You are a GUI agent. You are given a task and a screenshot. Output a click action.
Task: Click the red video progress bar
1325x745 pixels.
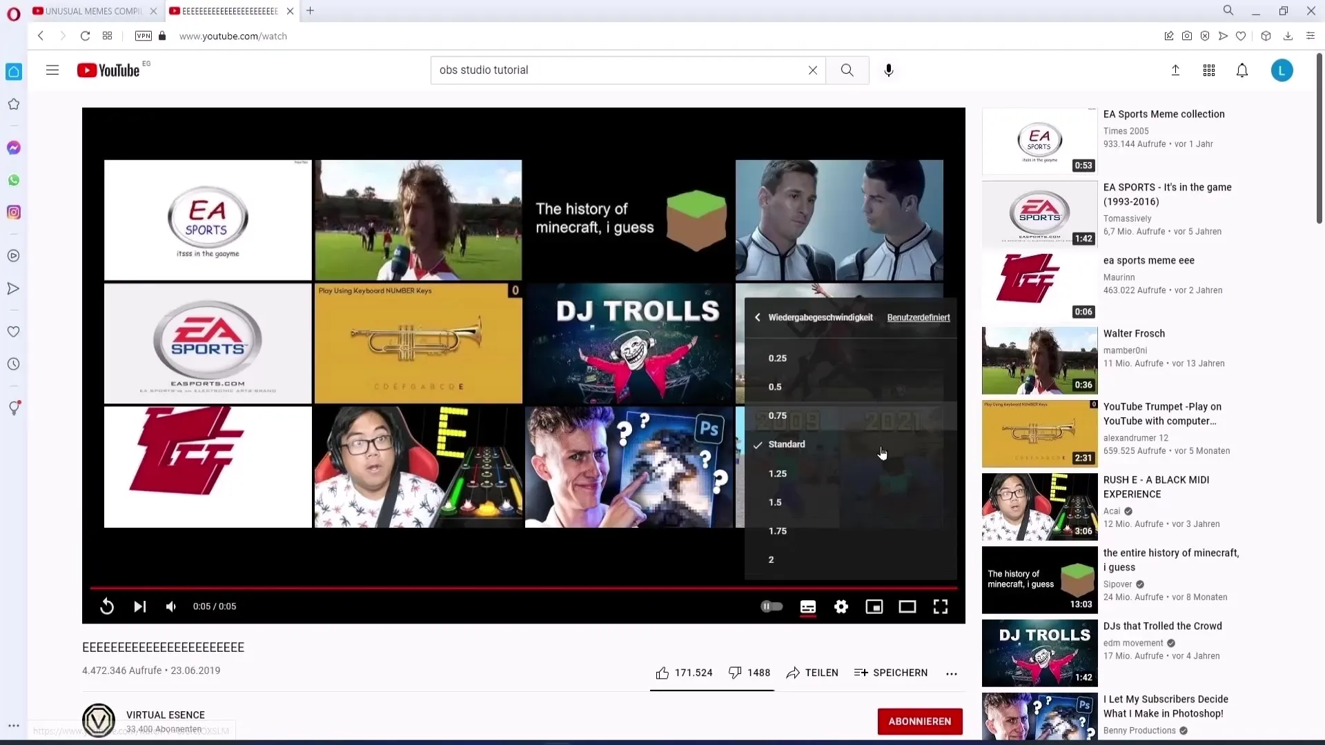523,588
